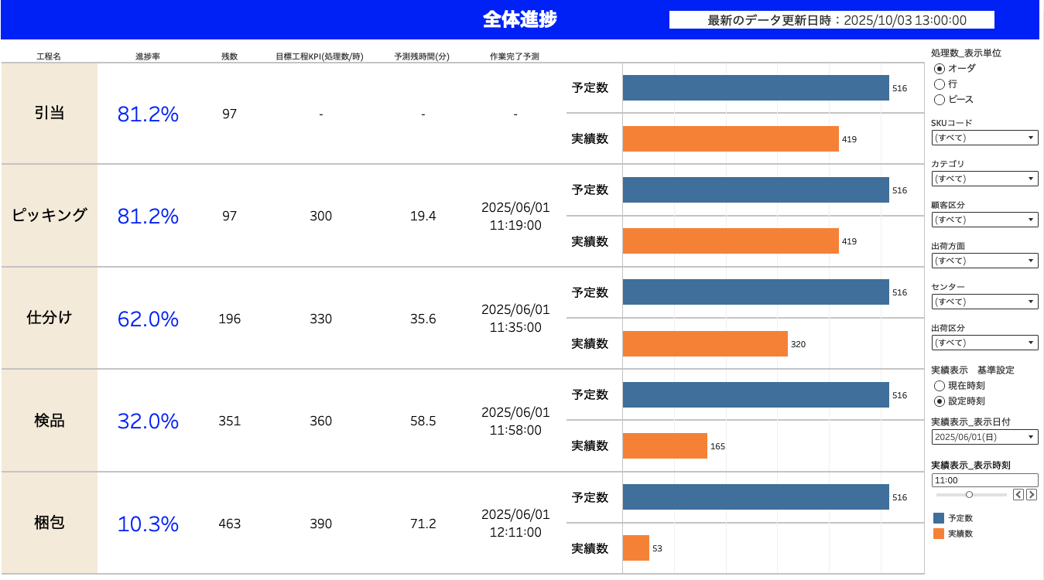Viewport: 1044px width, 580px height.
Task: Click the display time slider handle
Action: tap(969, 494)
